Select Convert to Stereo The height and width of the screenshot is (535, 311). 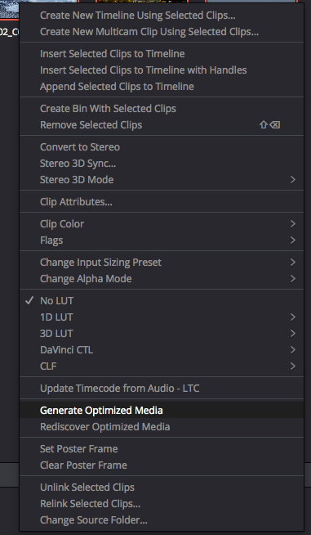162,146
